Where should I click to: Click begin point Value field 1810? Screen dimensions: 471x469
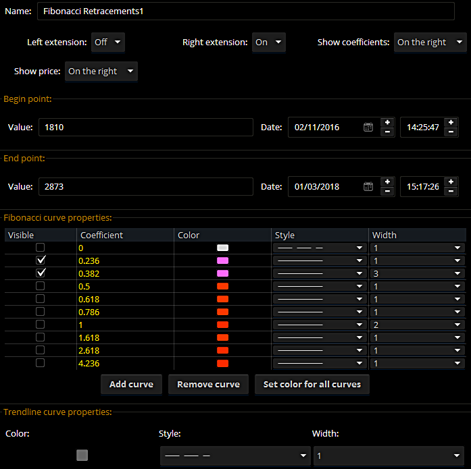coord(146,127)
